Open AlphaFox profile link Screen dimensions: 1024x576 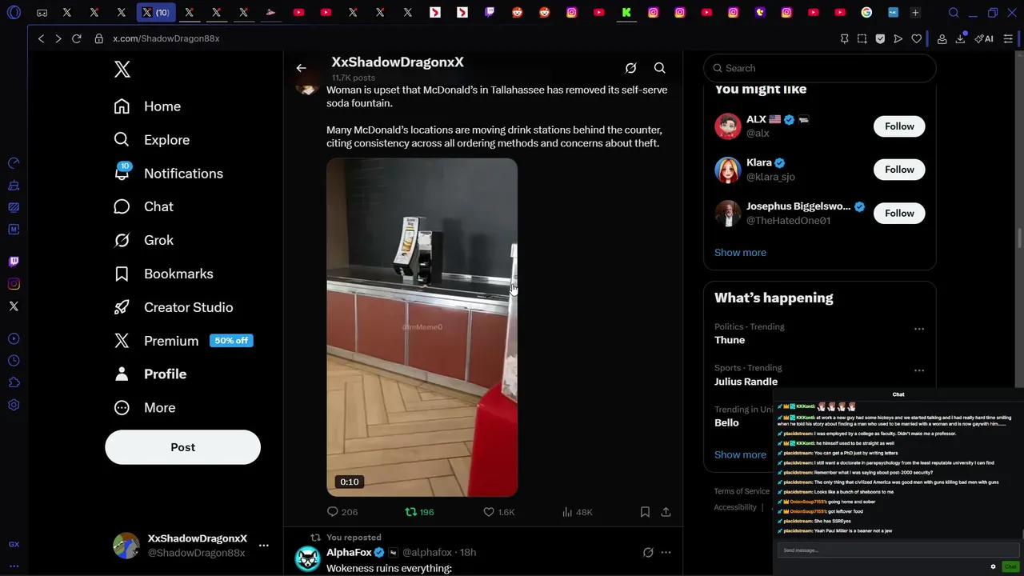(349, 552)
